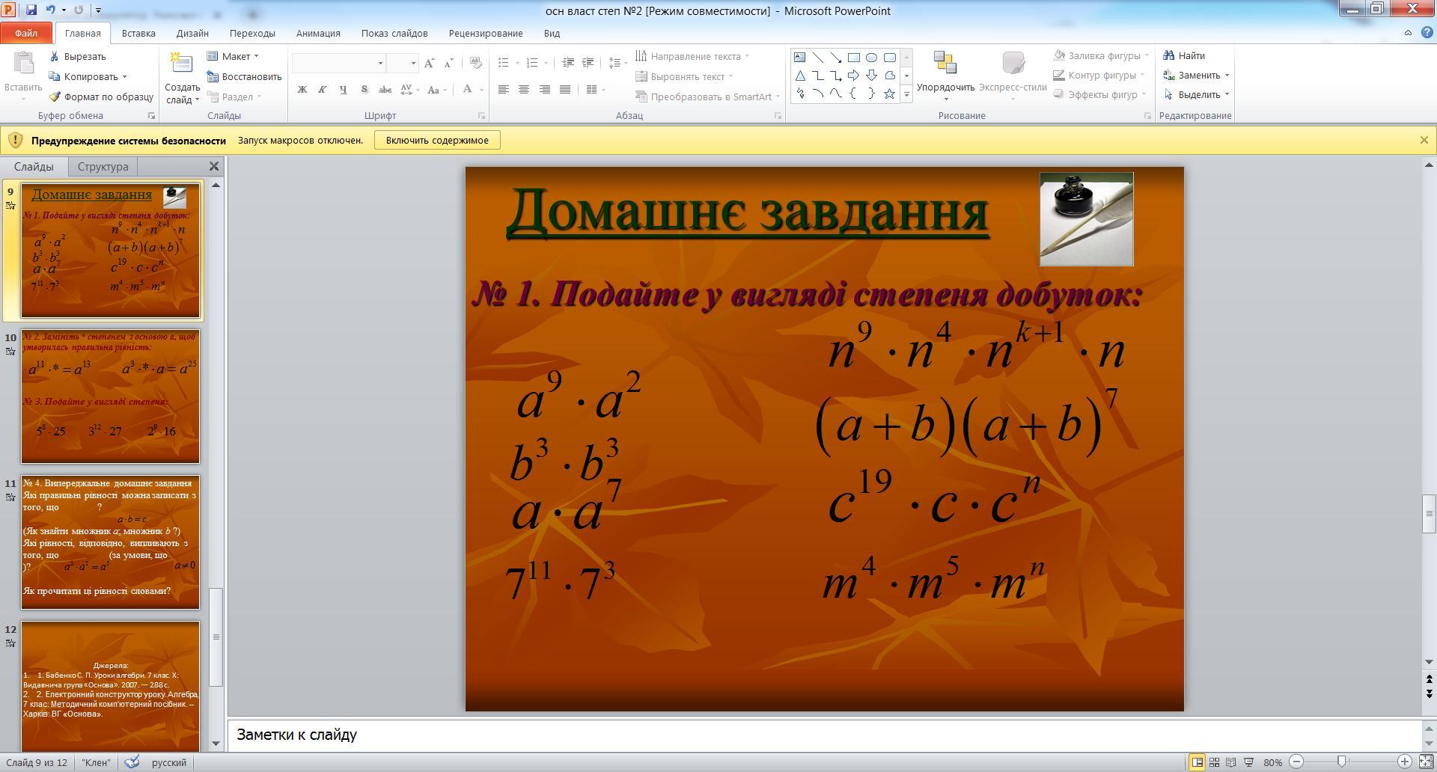Click the Arrange (Упорядочить) button
Image resolution: width=1437 pixels, height=772 pixels.
[x=945, y=76]
